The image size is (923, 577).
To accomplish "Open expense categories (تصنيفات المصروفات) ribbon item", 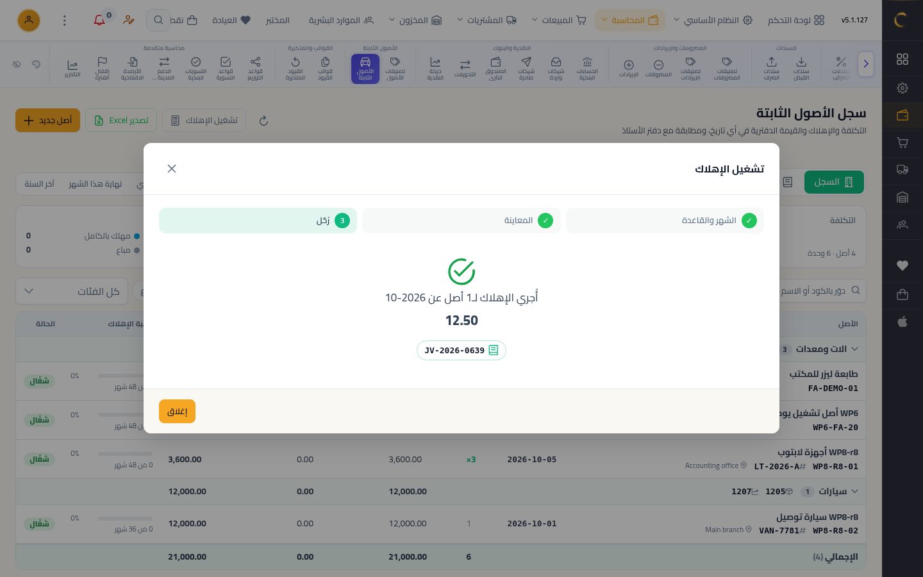I will [727, 69].
